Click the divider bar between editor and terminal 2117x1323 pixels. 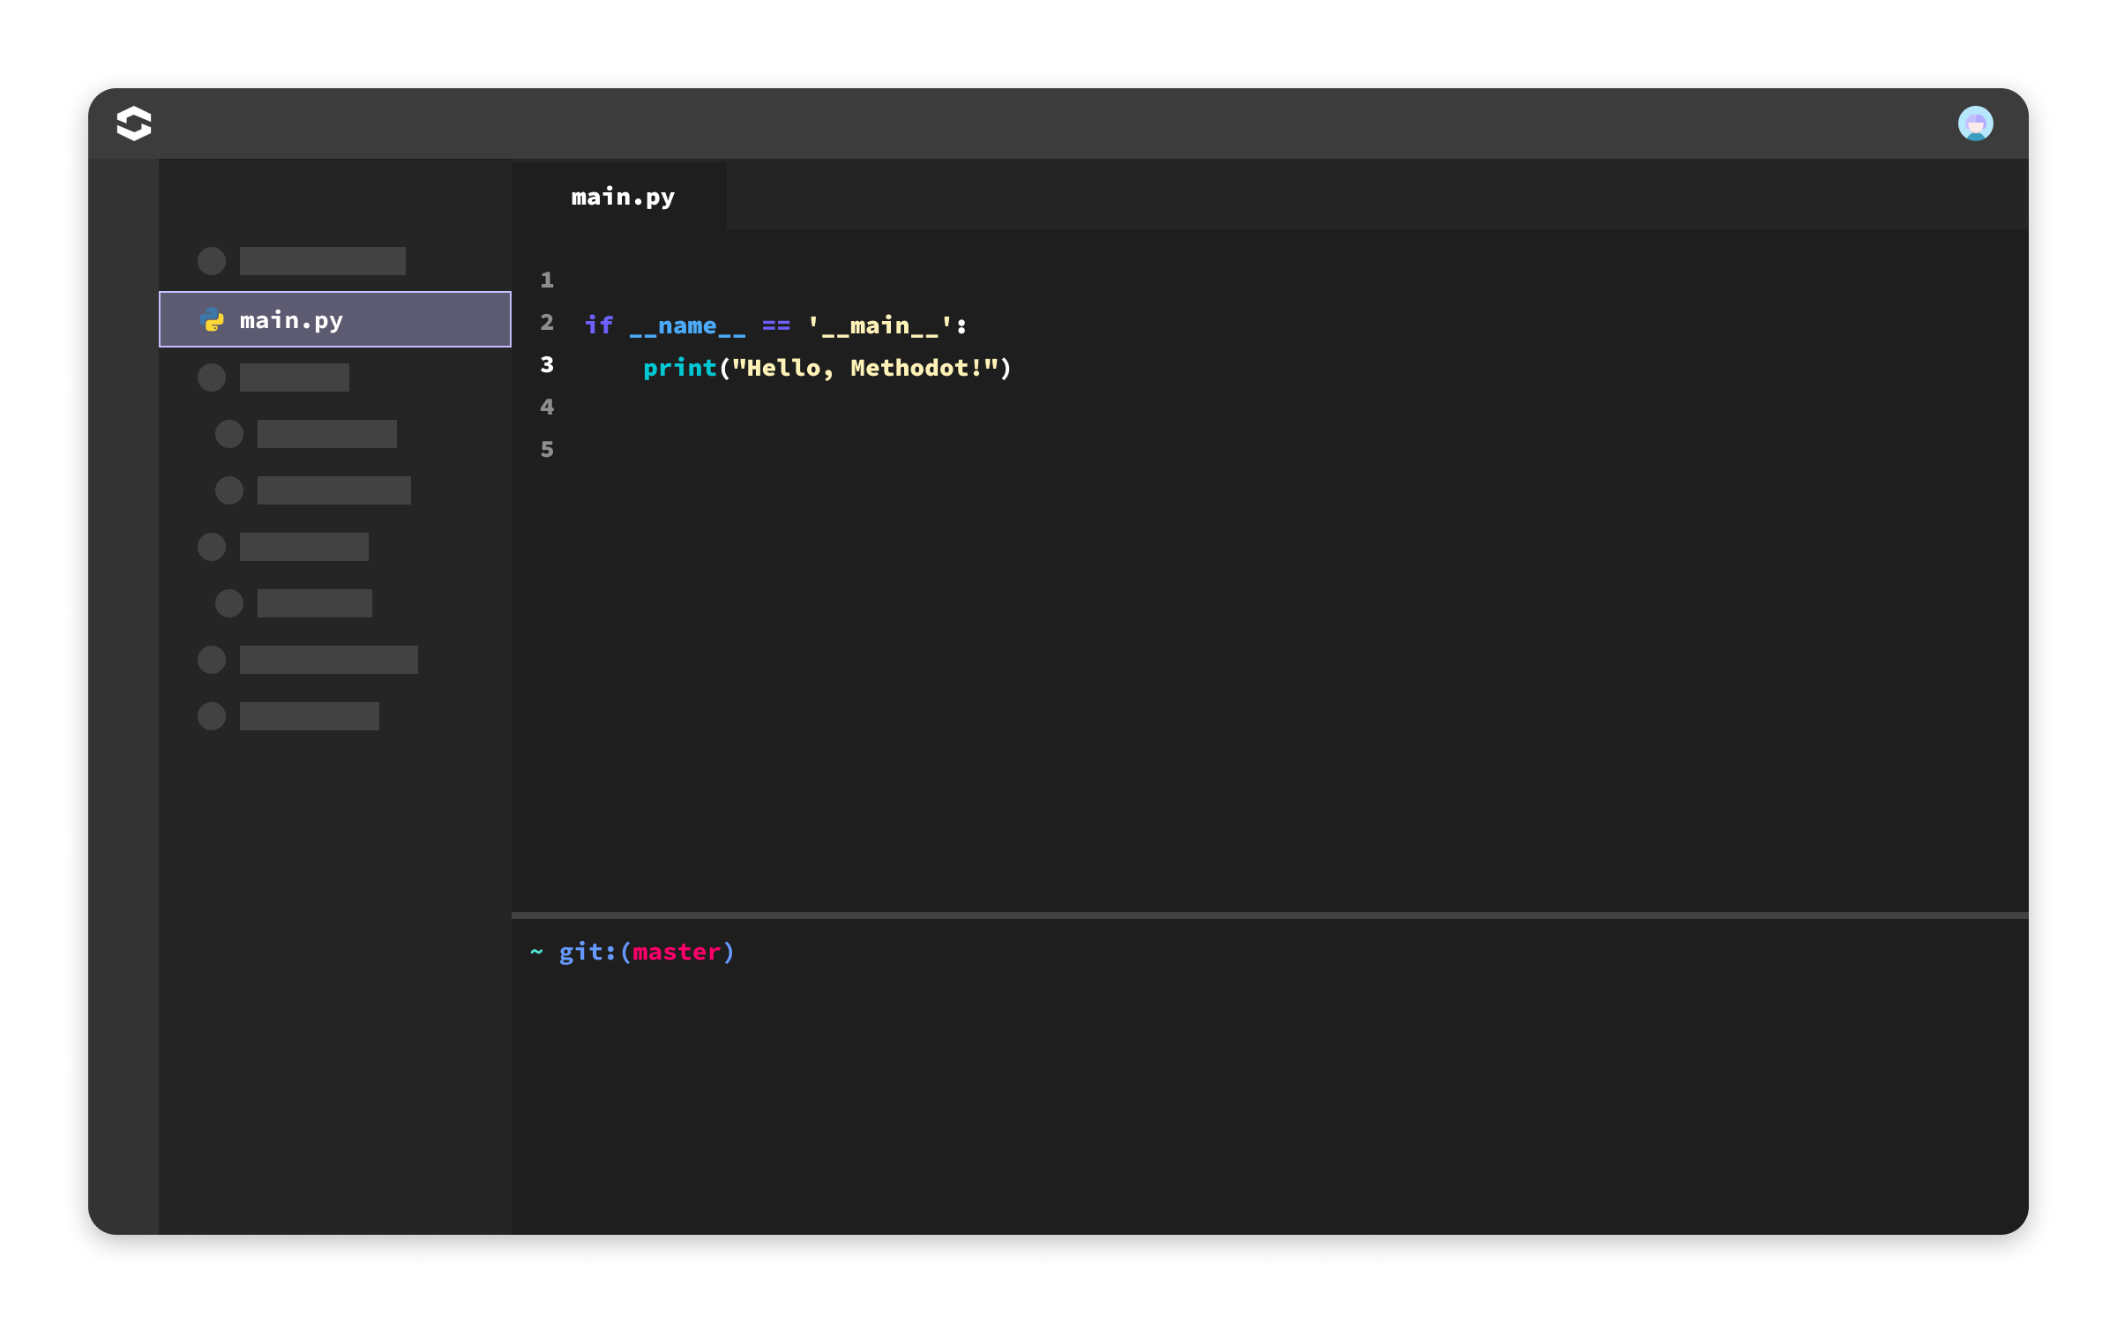[x=1270, y=916]
